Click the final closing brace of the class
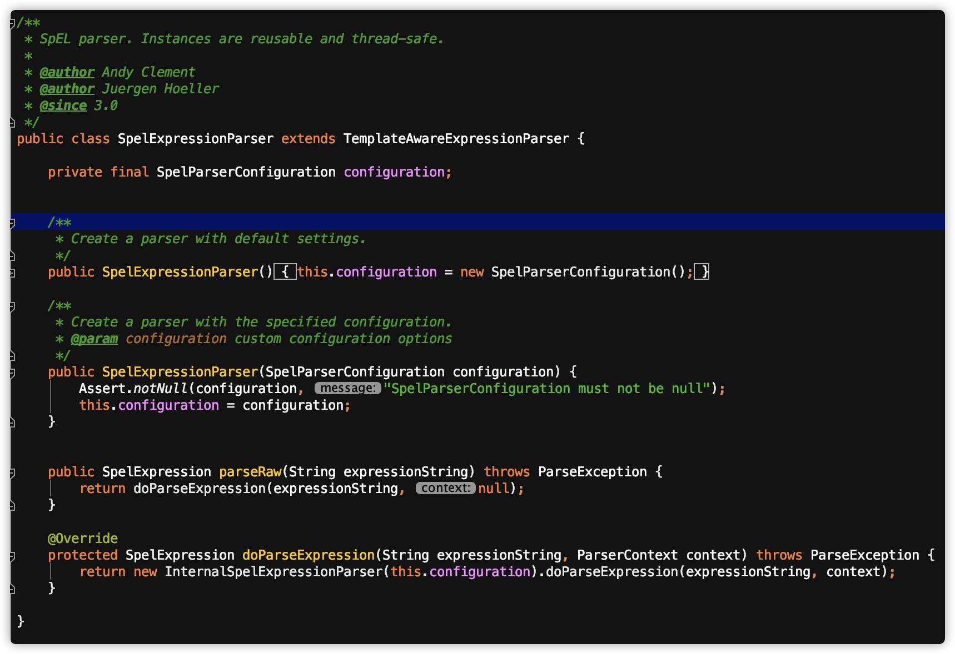This screenshot has height=654, width=955. coord(21,621)
